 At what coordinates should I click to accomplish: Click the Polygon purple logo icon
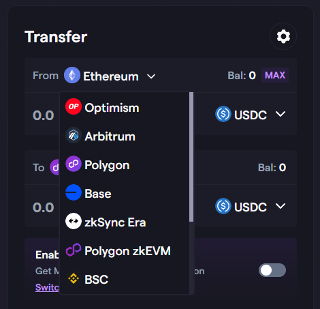tap(74, 164)
